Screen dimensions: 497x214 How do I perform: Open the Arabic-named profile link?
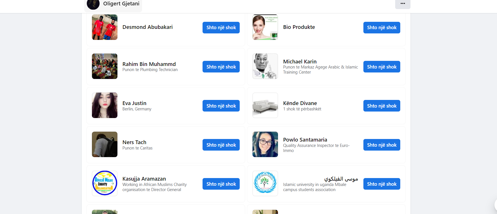[x=341, y=179]
